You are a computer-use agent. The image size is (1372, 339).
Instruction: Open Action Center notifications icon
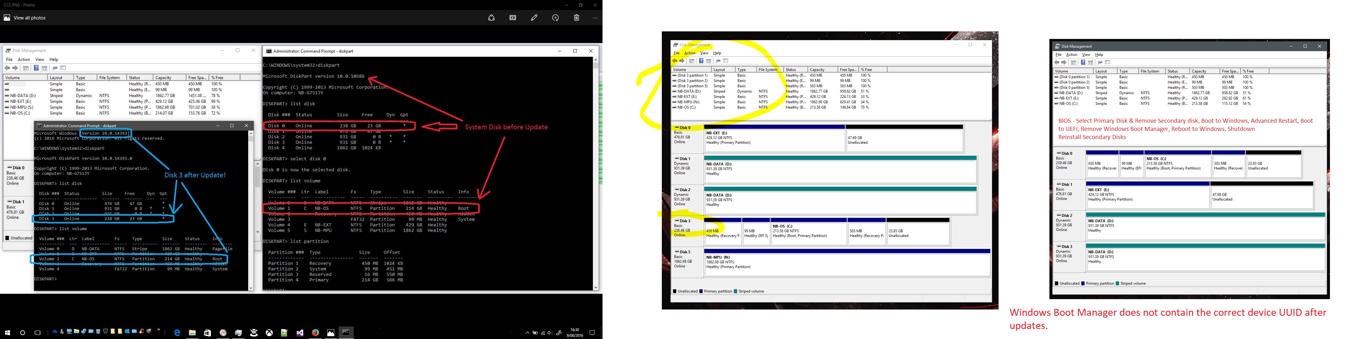tap(592, 333)
